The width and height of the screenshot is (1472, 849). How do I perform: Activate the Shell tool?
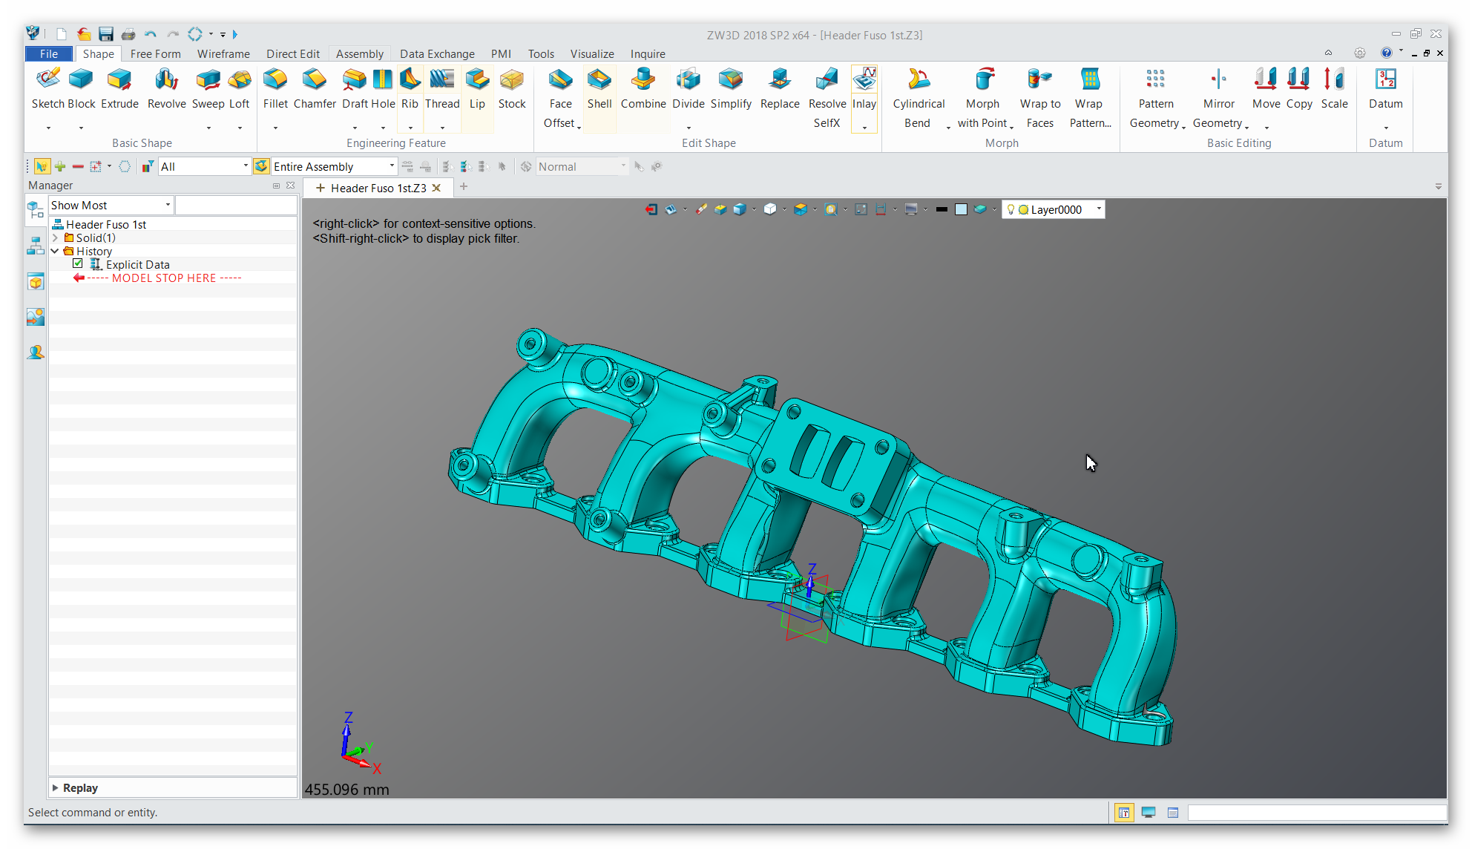point(599,89)
